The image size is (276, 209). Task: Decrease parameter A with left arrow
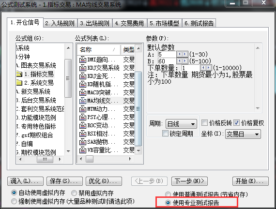[x=179, y=54]
